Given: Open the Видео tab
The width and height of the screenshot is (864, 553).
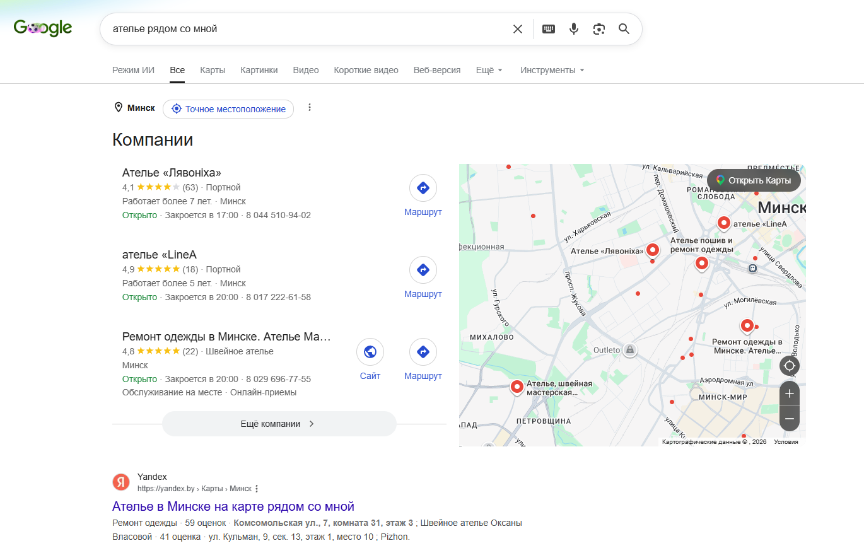Looking at the screenshot, I should coord(306,70).
